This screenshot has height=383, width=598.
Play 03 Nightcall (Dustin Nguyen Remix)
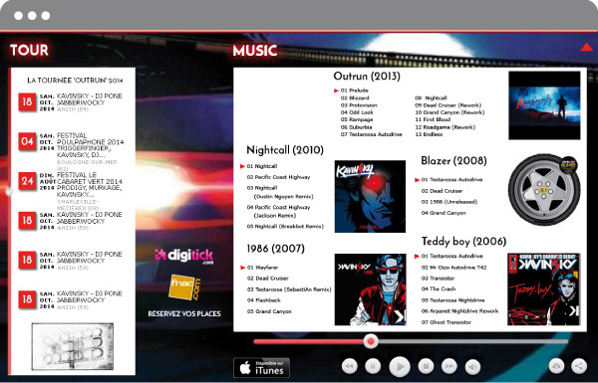tap(280, 192)
